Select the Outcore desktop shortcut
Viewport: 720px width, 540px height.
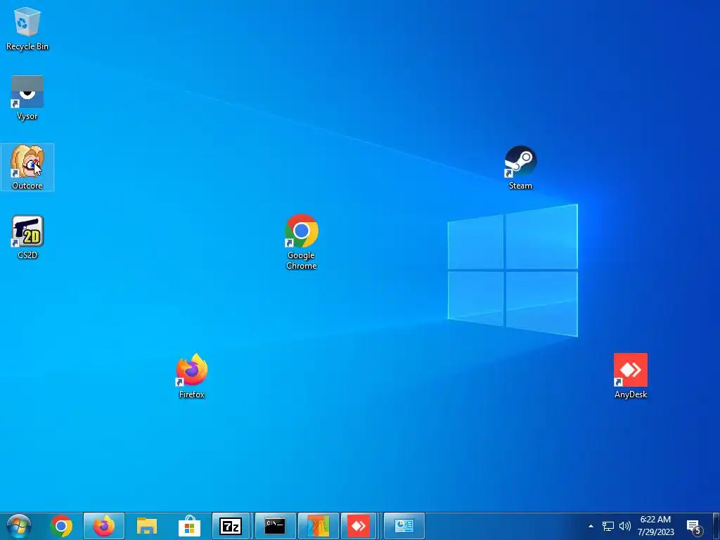[x=27, y=167]
